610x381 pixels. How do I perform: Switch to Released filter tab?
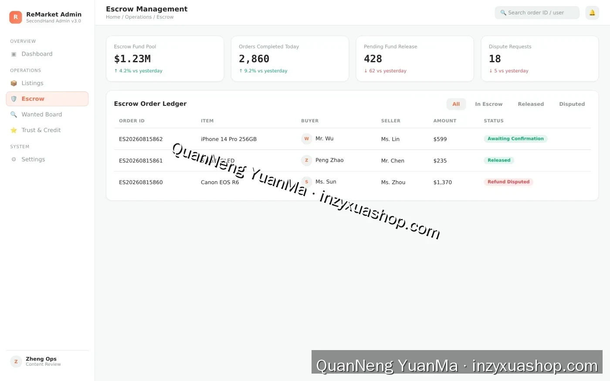tap(531, 104)
